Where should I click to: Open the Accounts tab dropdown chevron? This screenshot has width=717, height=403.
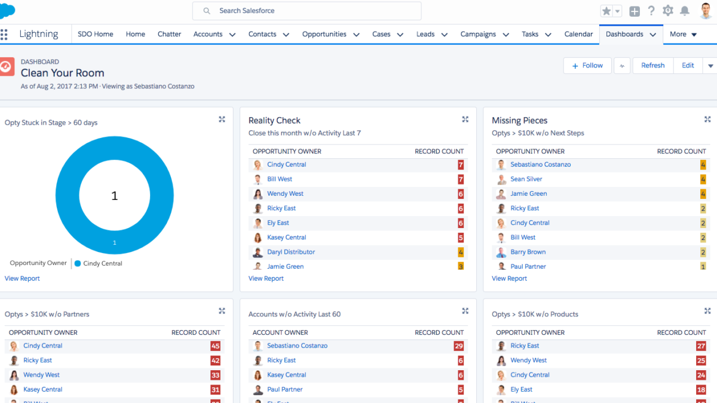pyautogui.click(x=232, y=35)
